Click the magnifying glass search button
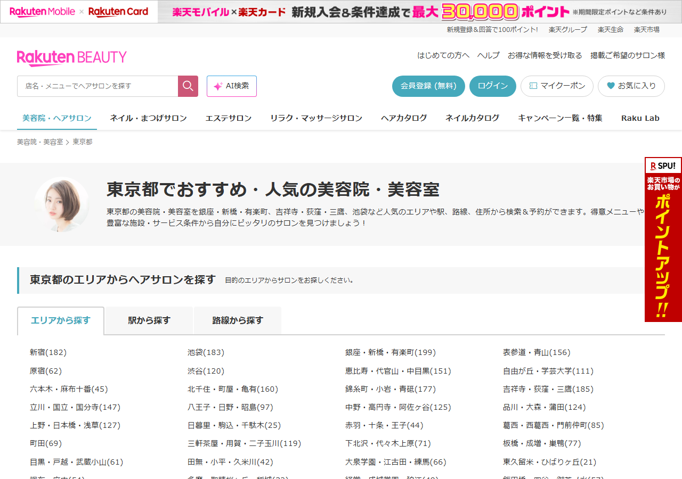 (x=188, y=86)
